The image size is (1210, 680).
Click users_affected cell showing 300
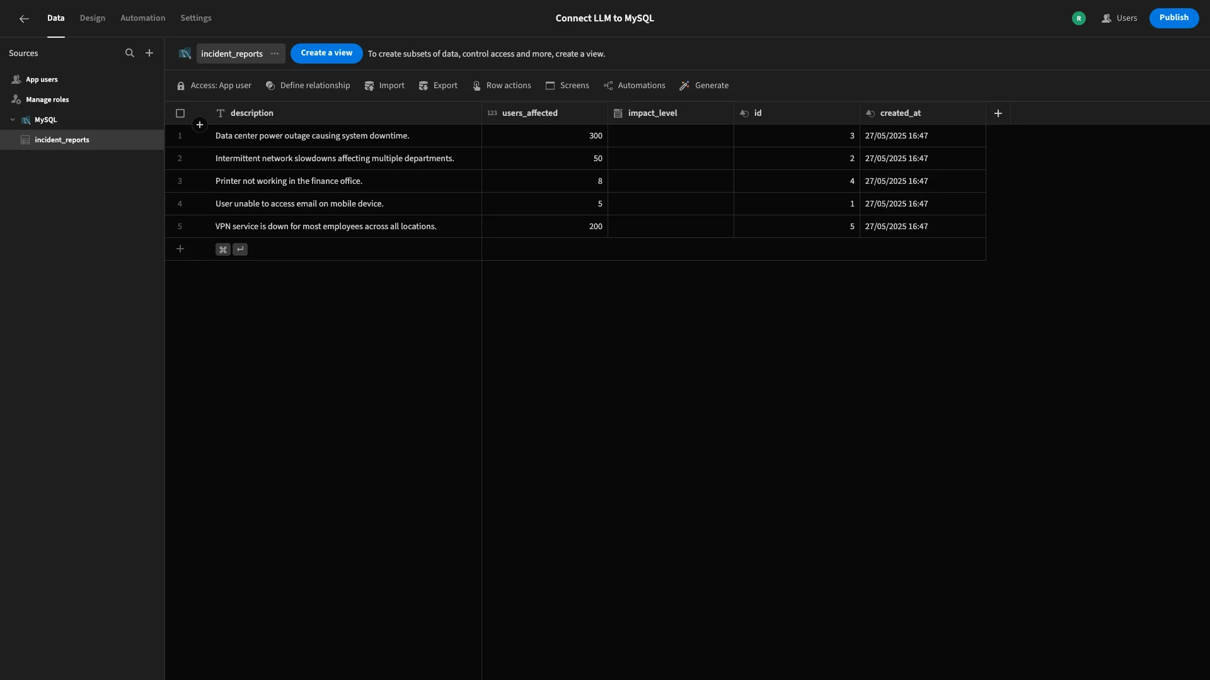coord(545,136)
